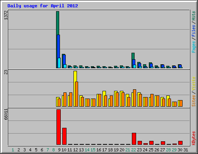Select the cyan Pages bar for day 22
The width and height of the screenshot is (198, 154).
135,66
